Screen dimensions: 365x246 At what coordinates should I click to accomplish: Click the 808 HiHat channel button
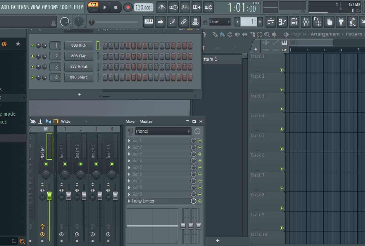pyautogui.click(x=79, y=67)
